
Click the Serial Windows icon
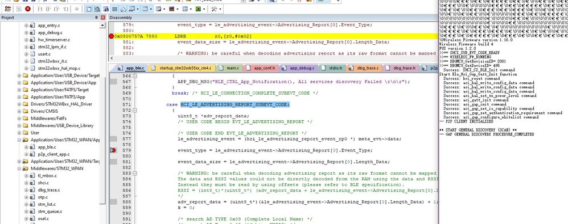click(x=158, y=9)
